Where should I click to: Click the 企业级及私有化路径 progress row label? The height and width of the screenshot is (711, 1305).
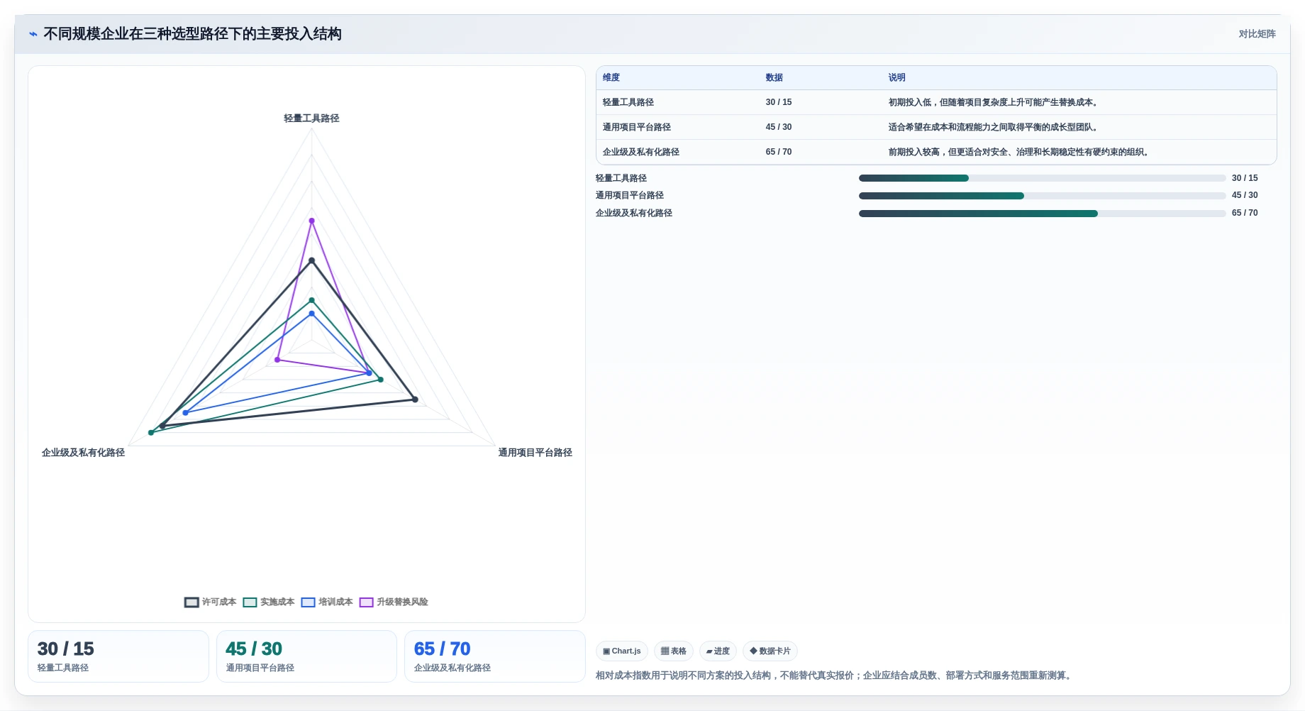634,213
